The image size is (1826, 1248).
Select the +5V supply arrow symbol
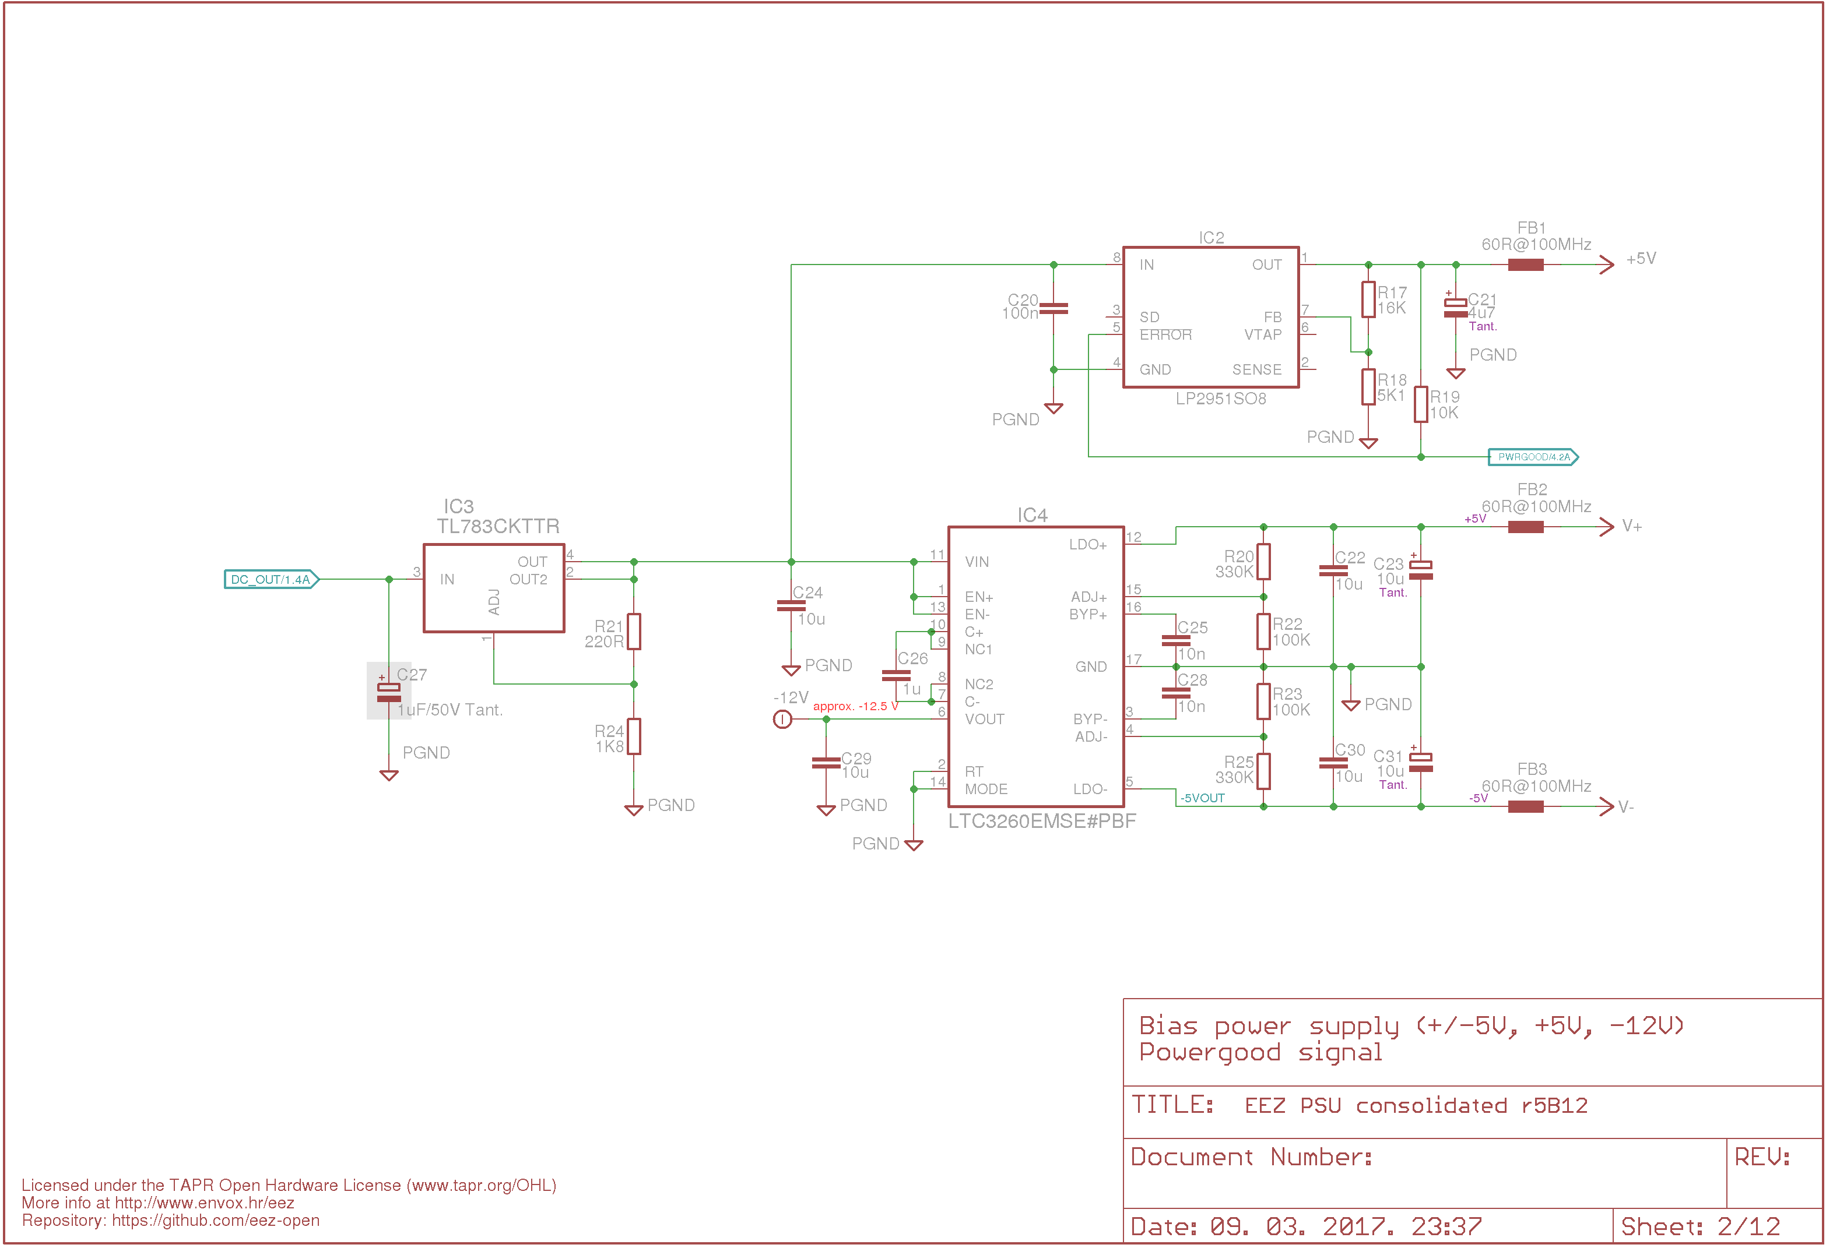pos(1606,265)
